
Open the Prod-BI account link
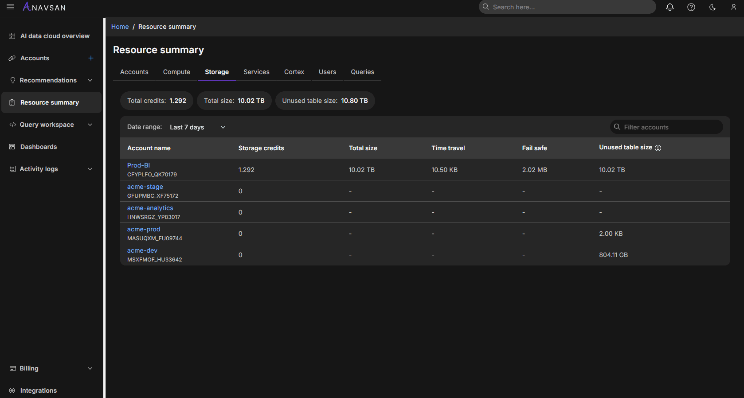(x=138, y=165)
